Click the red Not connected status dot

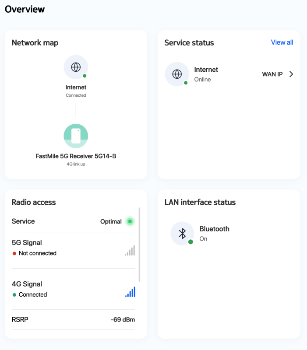14,253
